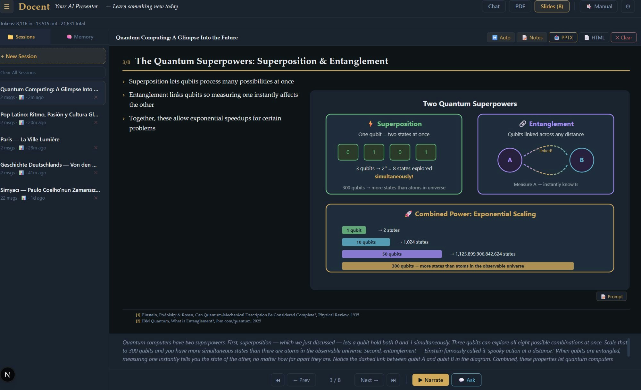
Task: Click the Narrate button
Action: click(430, 380)
